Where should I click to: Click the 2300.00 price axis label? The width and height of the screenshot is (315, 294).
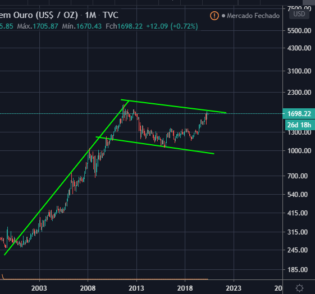pyautogui.click(x=299, y=93)
